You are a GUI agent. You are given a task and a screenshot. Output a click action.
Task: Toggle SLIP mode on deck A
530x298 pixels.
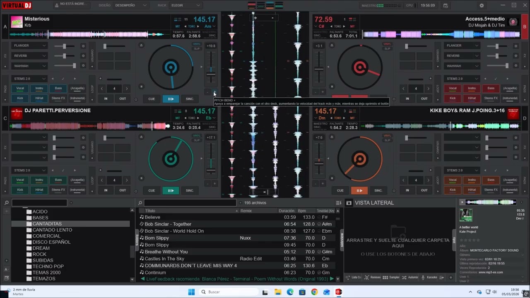tap(197, 48)
